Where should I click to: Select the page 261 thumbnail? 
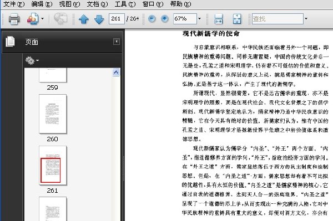pos(53,165)
